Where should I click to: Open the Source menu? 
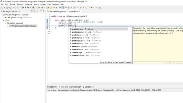[13, 4]
